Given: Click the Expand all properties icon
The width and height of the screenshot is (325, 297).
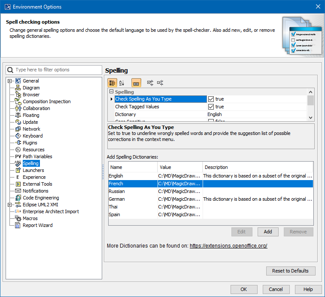Looking at the screenshot, I should tap(150, 83).
